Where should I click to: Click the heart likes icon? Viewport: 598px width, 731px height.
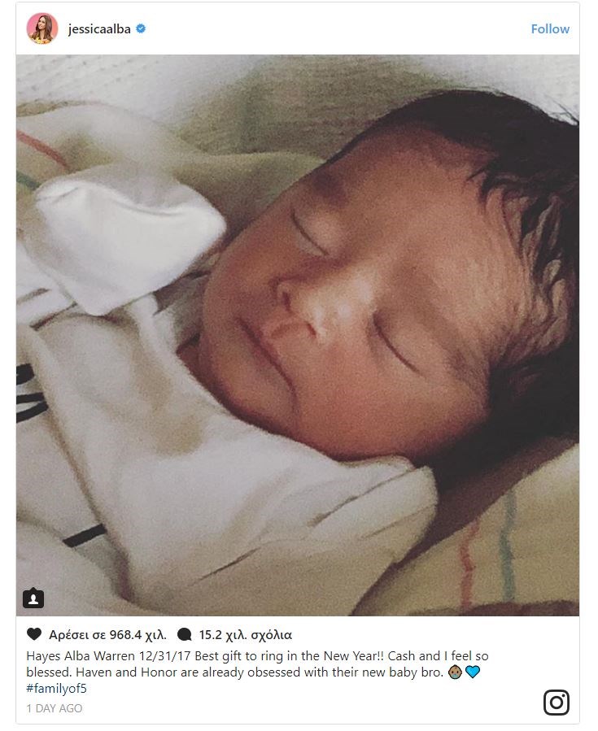pos(34,634)
